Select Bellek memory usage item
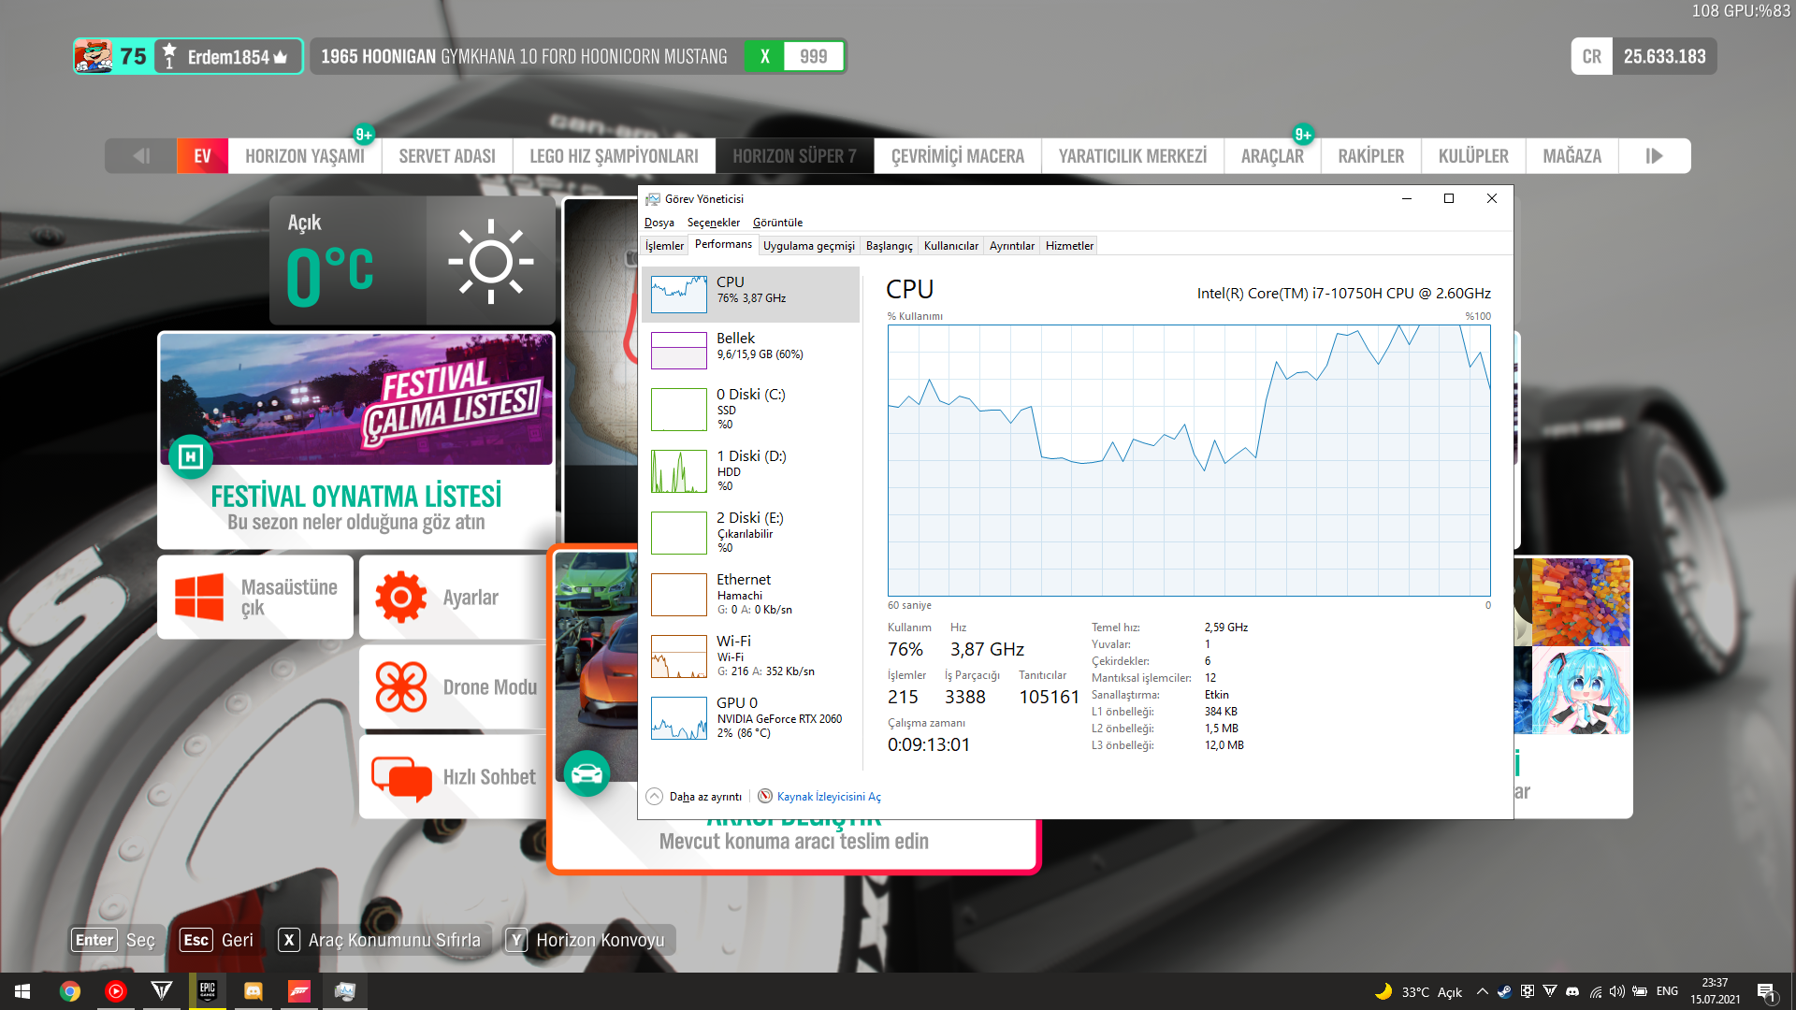 tap(750, 347)
